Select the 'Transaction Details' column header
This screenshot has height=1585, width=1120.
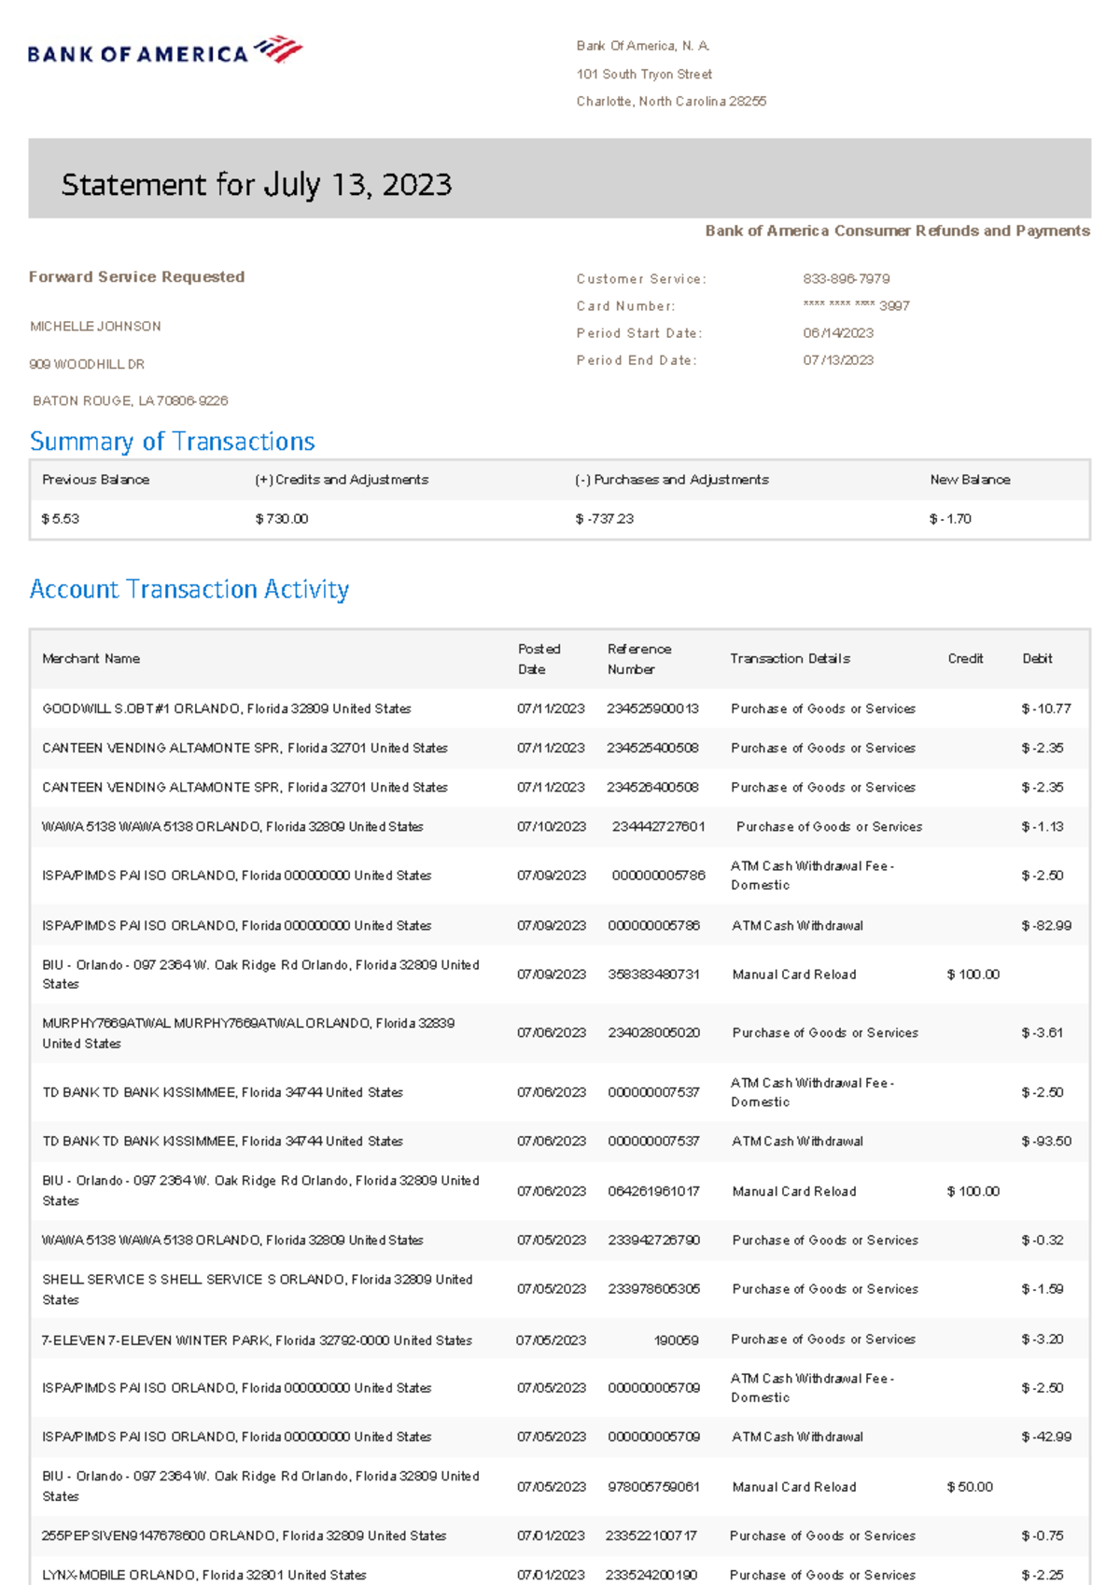coord(790,659)
